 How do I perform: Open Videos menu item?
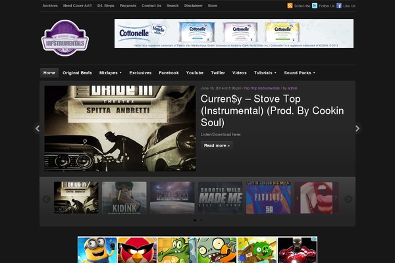240,73
